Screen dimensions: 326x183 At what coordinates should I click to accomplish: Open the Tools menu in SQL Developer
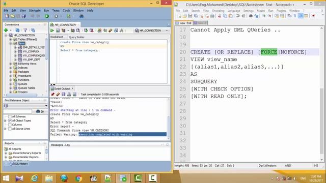tap(66, 10)
